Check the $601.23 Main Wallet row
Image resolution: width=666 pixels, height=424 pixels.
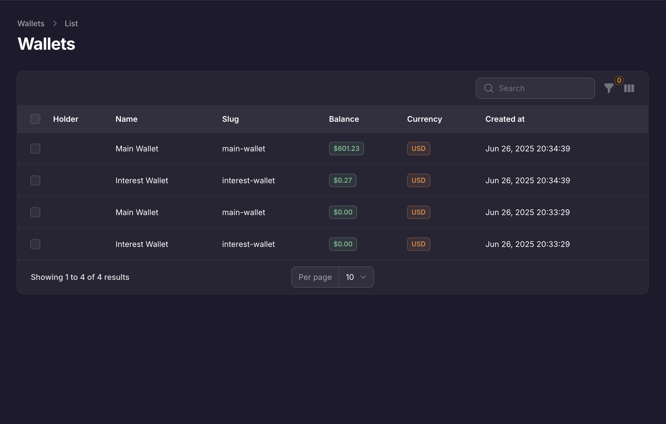click(35, 149)
